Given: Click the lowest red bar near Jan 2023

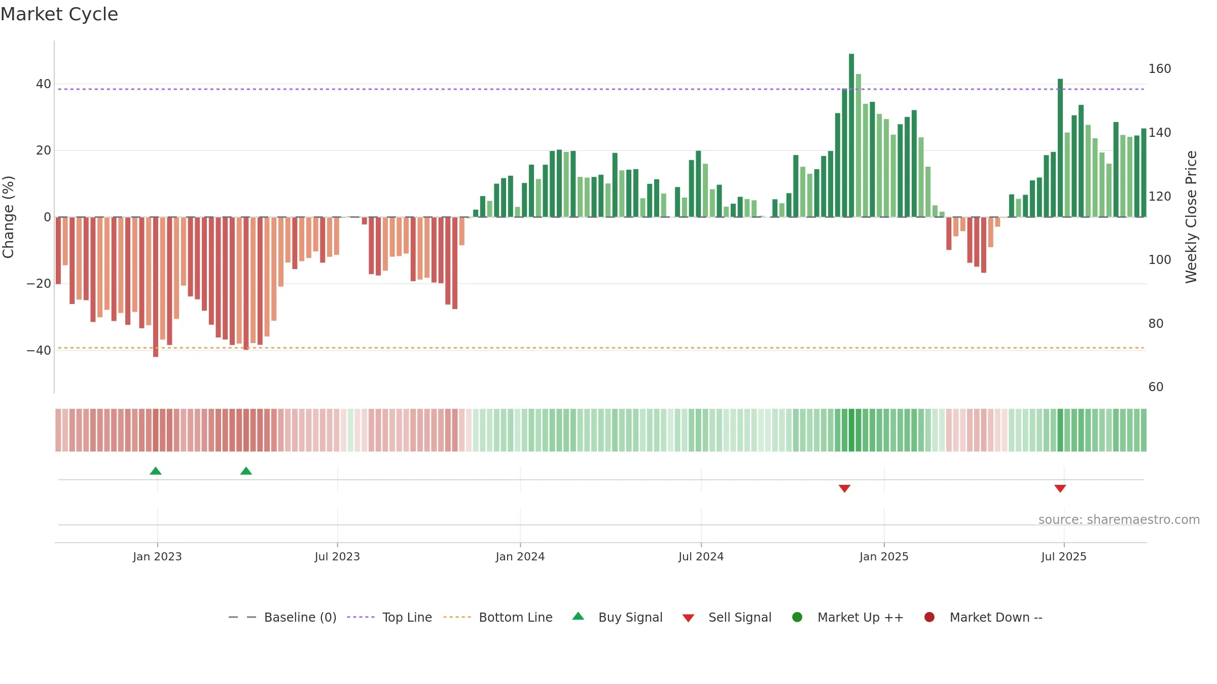Looking at the screenshot, I should 156,287.
